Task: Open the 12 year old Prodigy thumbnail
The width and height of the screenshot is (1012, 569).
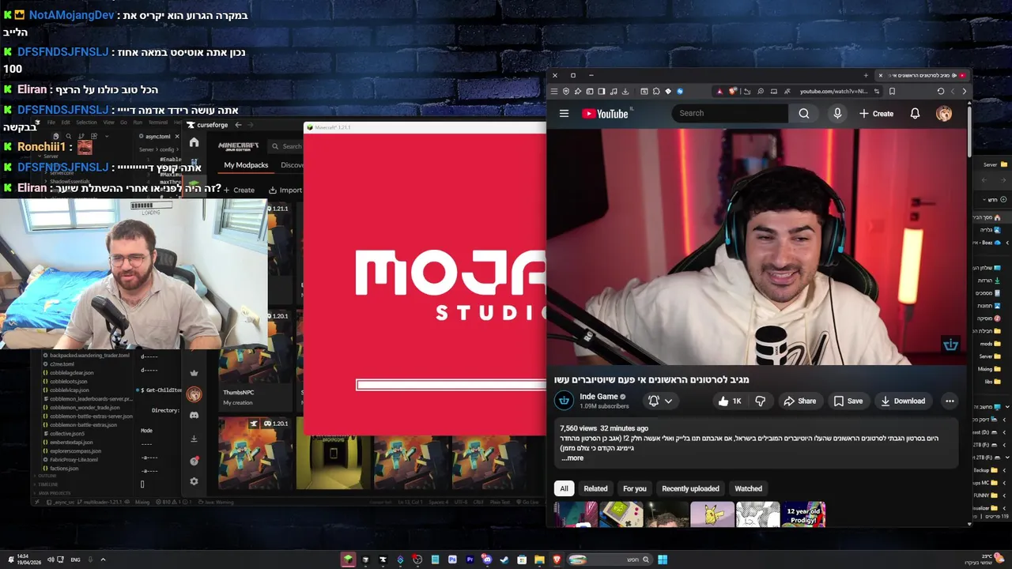Action: tap(803, 514)
